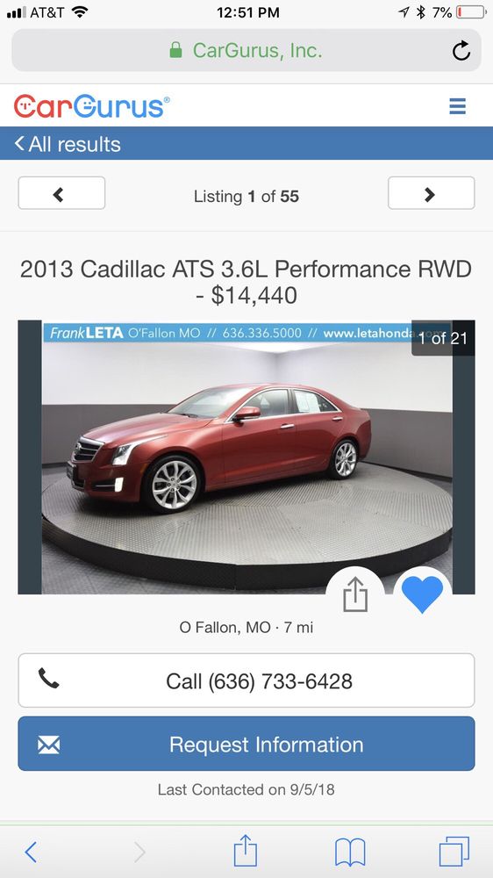Reload the page with the refresh icon

point(461,50)
